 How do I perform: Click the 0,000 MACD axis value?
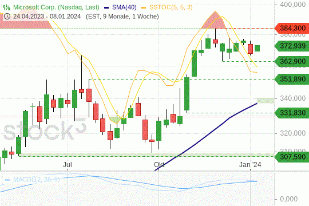[289, 199]
